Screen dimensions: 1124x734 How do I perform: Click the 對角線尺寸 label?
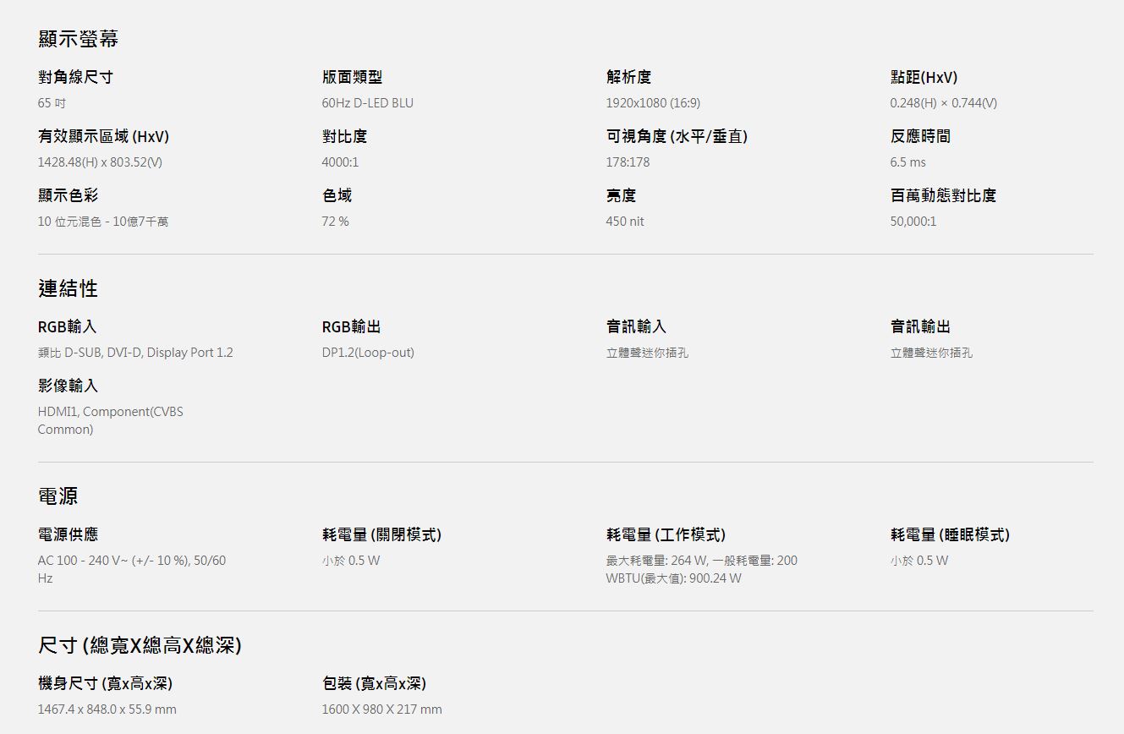pyautogui.click(x=75, y=78)
